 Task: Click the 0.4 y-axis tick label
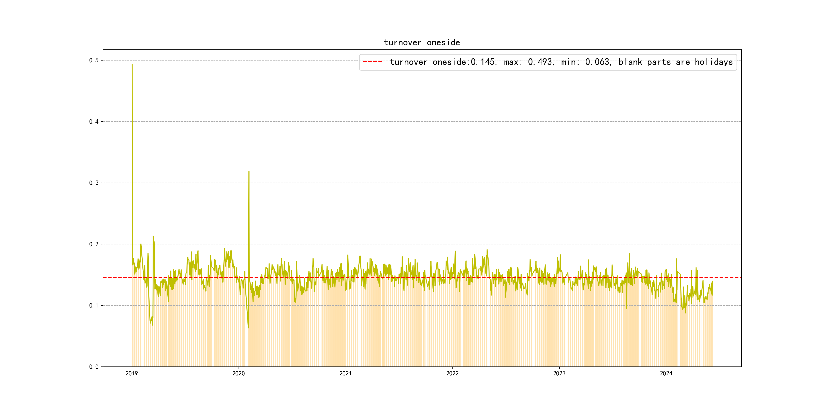coord(94,122)
